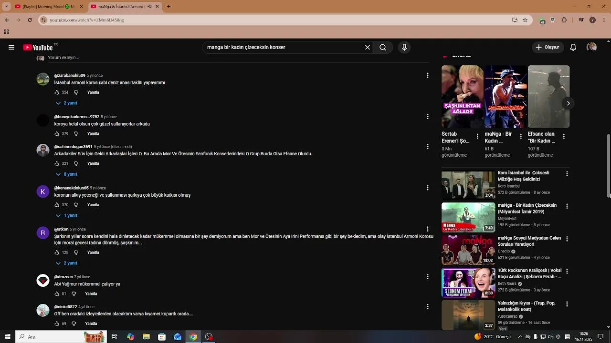Like the comment by @sahinerdogan3691
Screen dimensions: 611x343
point(57,163)
